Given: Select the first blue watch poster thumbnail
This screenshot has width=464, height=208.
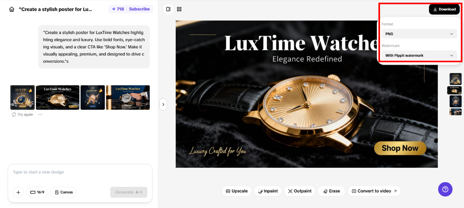Looking at the screenshot, I should [x=23, y=98].
